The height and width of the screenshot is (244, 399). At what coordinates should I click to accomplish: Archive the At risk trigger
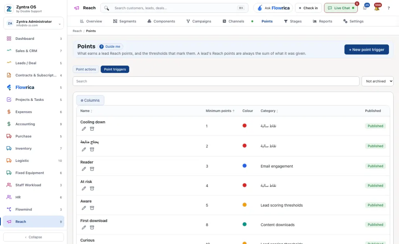[92, 188]
